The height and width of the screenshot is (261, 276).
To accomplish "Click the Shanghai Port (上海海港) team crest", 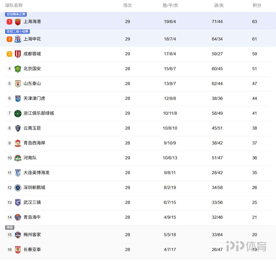I will tap(18, 22).
